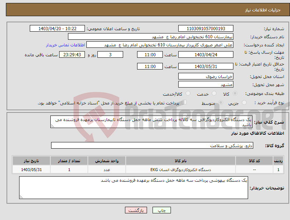The width and height of the screenshot is (290, 220).
Task: Select the کالا radio button
Action: [x=235, y=93]
